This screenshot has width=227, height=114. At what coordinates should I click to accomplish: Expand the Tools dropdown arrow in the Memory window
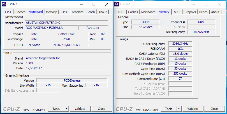coord(179,109)
